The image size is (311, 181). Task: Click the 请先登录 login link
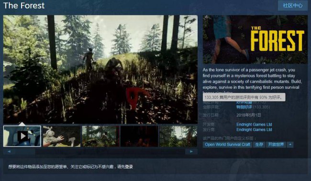(x=125, y=167)
